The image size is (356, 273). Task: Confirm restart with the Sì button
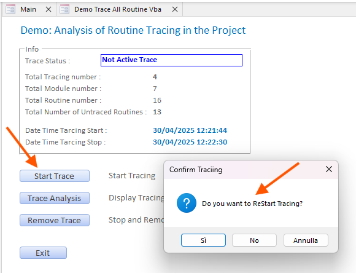[203, 240]
